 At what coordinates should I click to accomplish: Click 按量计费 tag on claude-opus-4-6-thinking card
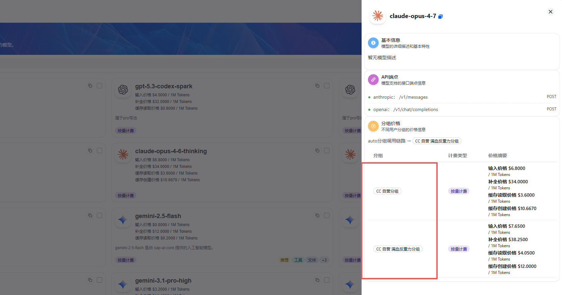126,196
